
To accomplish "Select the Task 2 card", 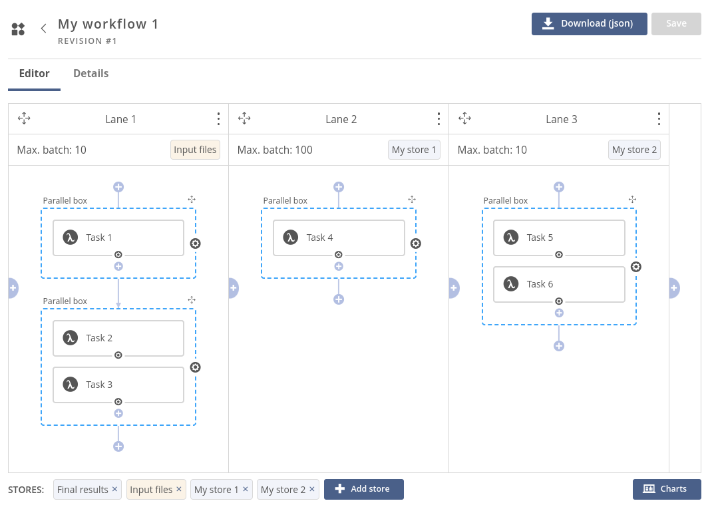I will pyautogui.click(x=118, y=338).
